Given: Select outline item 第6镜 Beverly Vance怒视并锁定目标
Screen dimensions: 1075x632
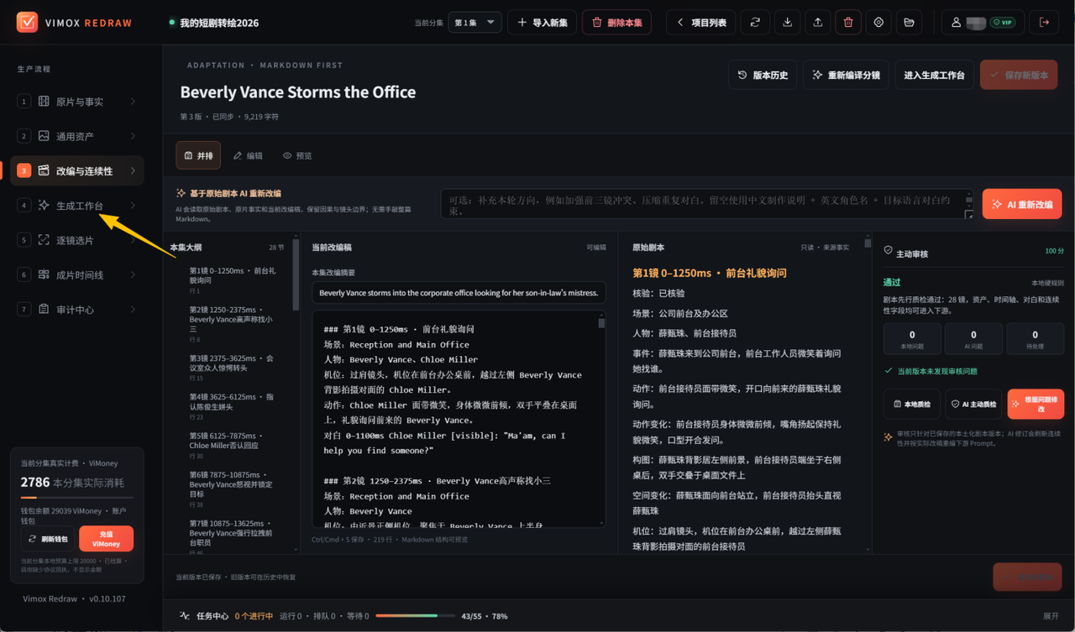Looking at the screenshot, I should point(232,488).
